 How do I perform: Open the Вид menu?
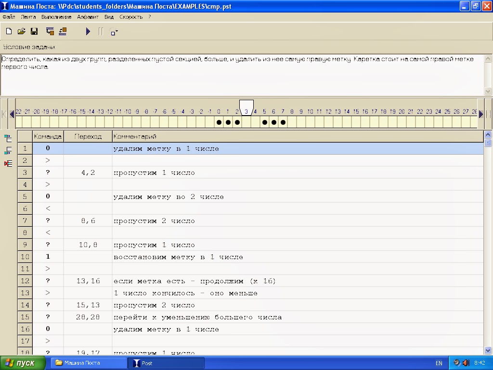[x=109, y=17]
